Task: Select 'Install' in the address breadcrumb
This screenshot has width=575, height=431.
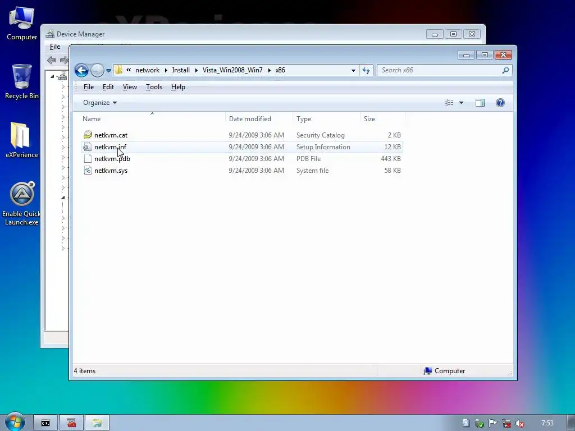Action: click(x=181, y=70)
